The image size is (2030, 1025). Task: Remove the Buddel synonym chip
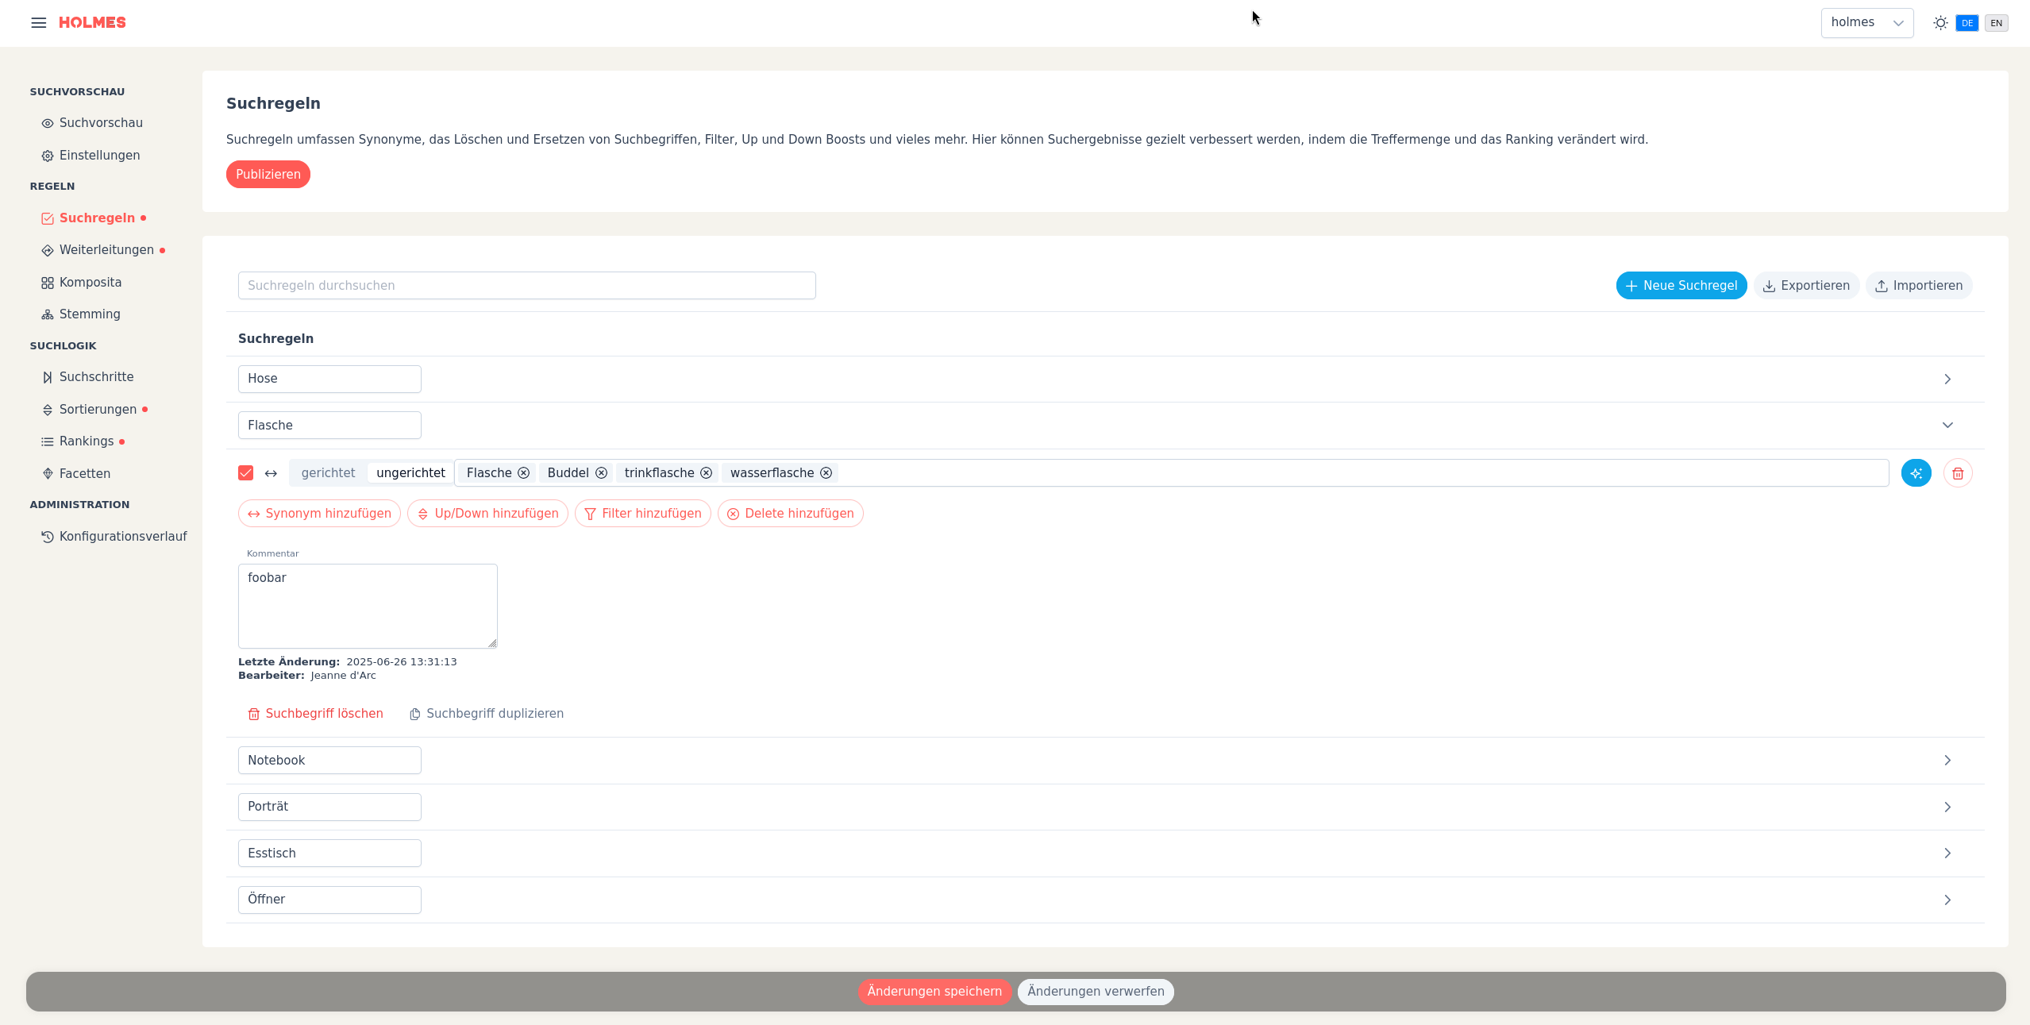pos(601,473)
